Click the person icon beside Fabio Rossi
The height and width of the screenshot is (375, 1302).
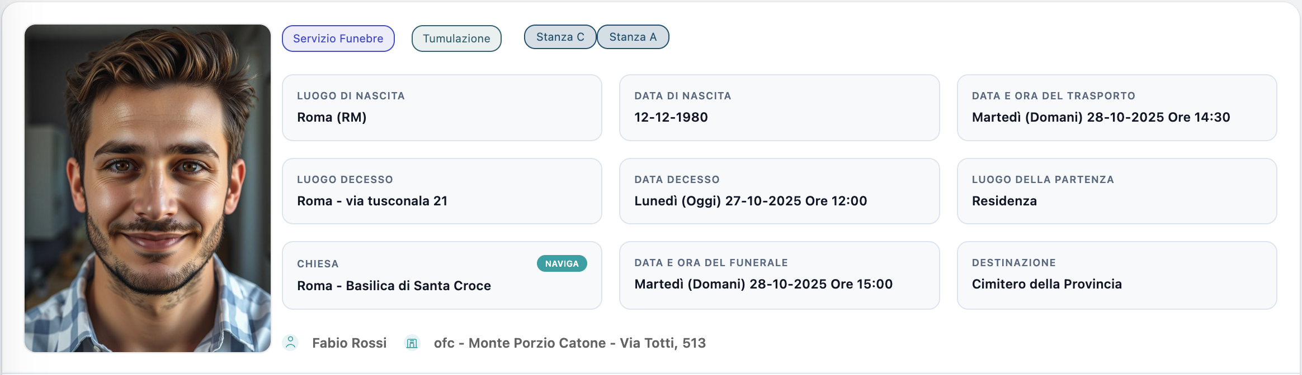point(290,342)
